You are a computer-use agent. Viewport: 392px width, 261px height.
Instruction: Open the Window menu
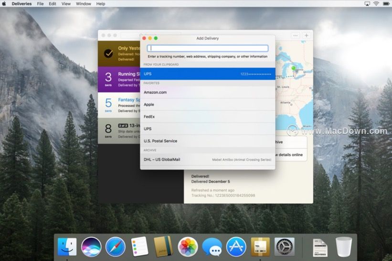point(84,4)
